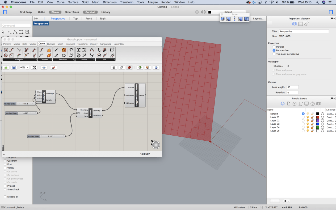Open the camera viewport properties icon

point(295,24)
